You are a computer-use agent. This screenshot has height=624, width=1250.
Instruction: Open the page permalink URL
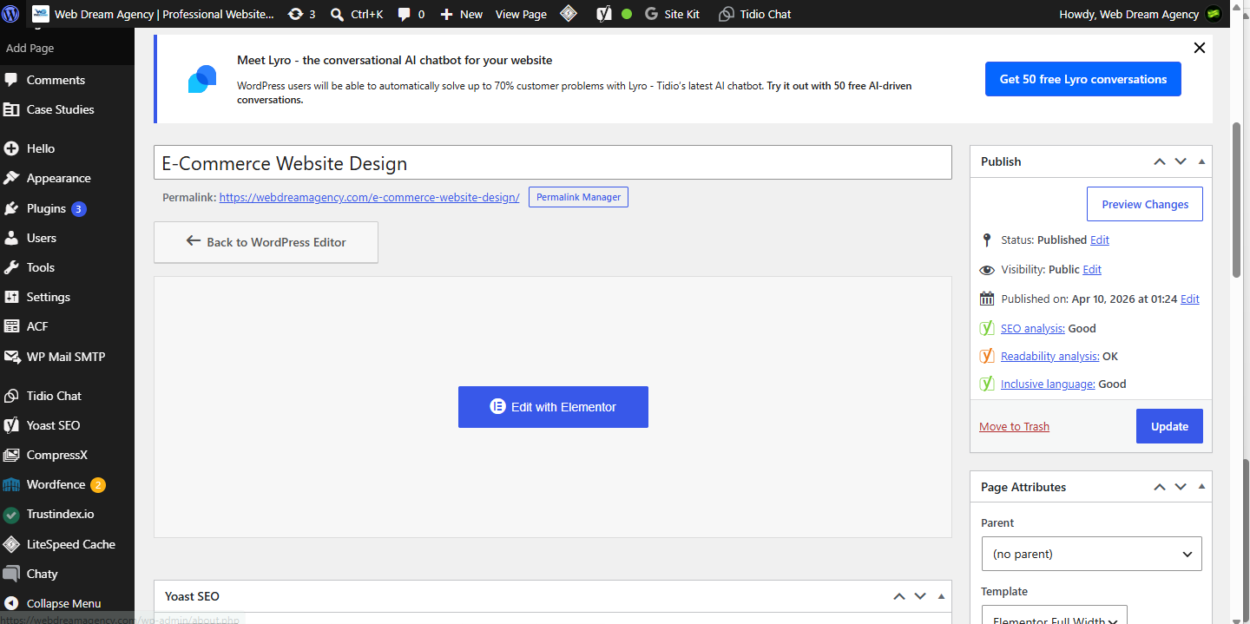click(369, 197)
